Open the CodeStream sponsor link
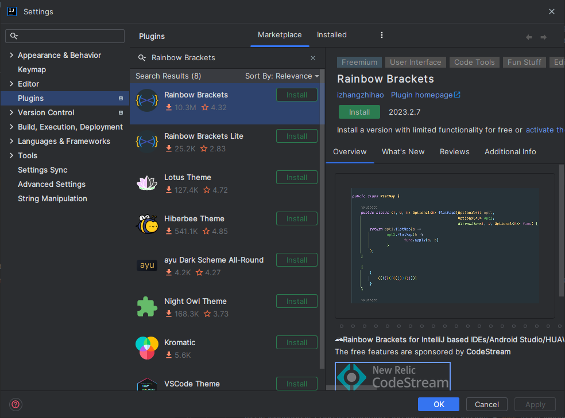 [488, 352]
